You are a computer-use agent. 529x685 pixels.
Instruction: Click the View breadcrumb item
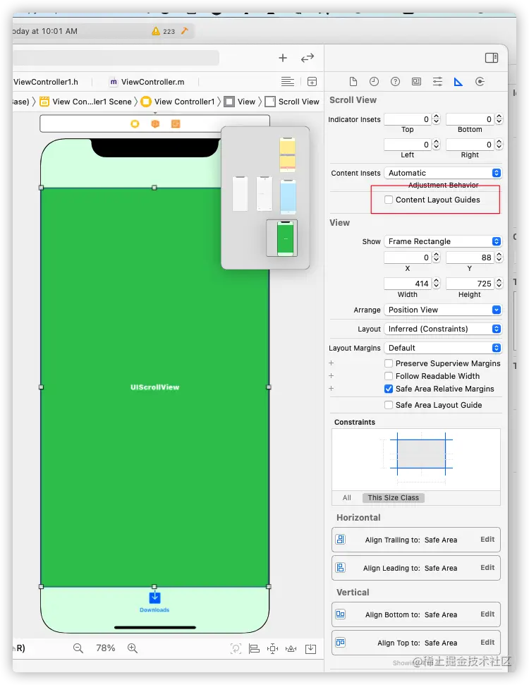coord(240,102)
